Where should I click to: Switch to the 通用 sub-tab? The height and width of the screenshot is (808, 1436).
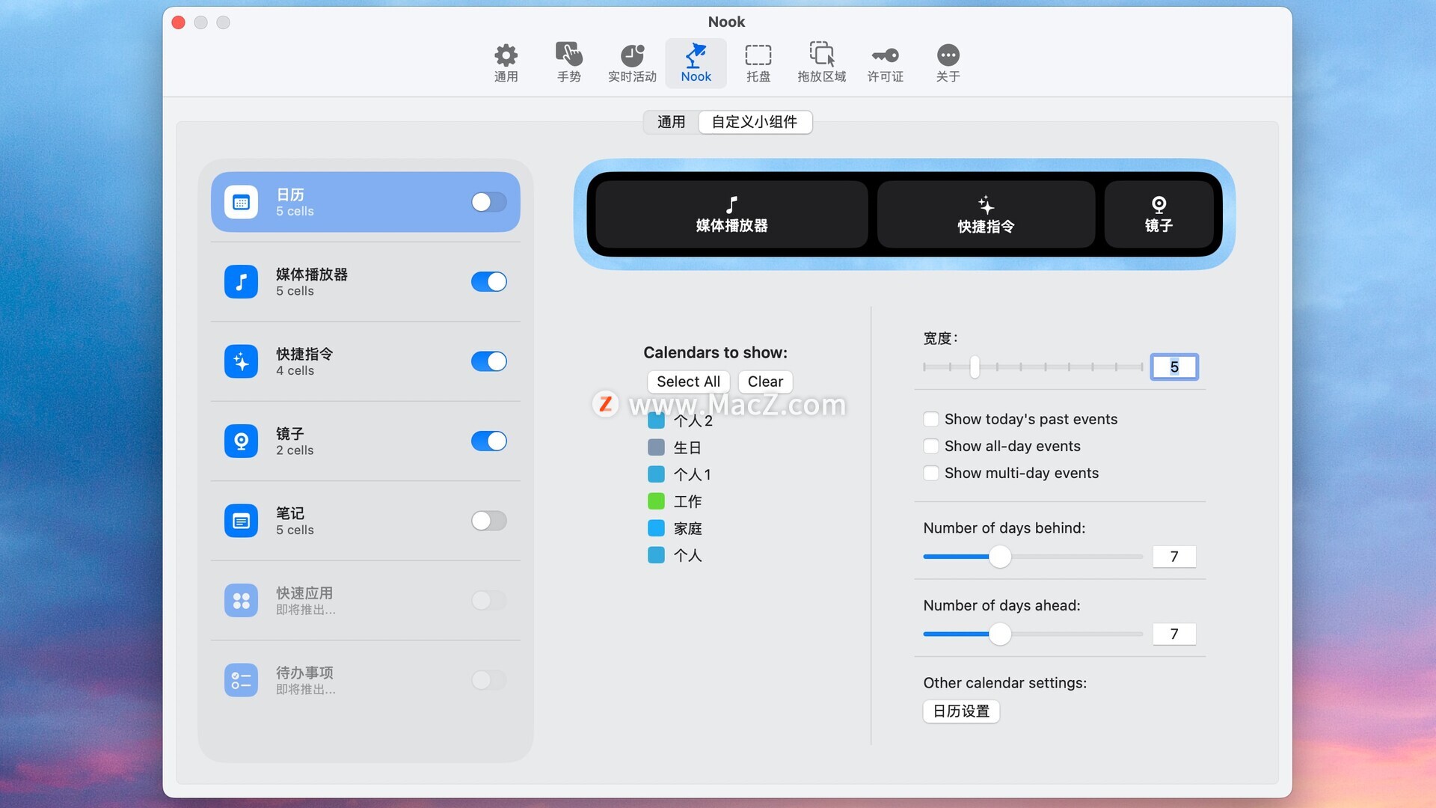[x=671, y=122]
